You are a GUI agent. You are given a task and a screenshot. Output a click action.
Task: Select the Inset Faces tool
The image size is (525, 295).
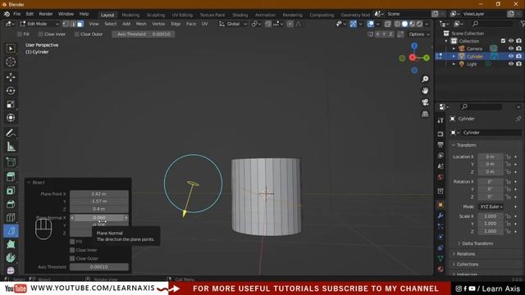11,191
